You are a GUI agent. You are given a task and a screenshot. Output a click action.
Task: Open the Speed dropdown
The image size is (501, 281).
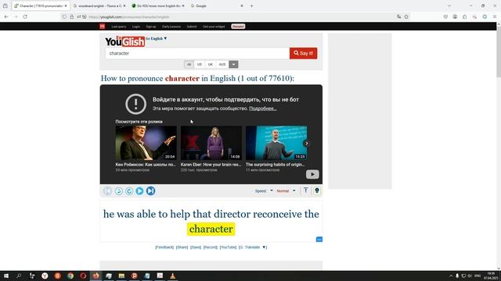coord(264,190)
